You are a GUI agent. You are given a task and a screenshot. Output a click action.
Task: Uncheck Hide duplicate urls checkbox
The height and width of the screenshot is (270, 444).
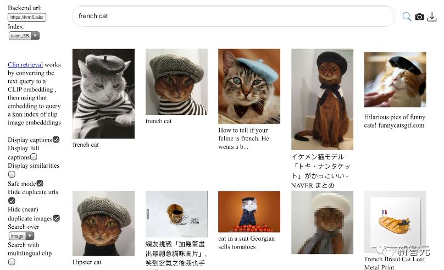[x=12, y=201]
